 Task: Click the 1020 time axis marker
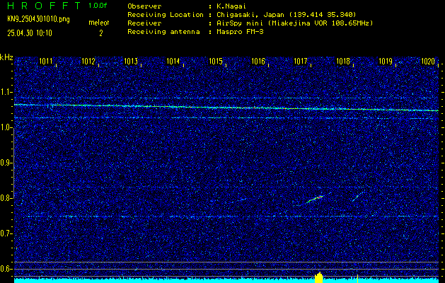click(428, 61)
